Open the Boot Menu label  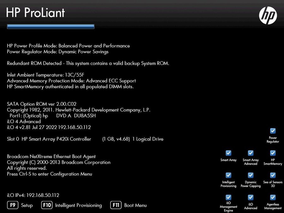(x=135, y=205)
